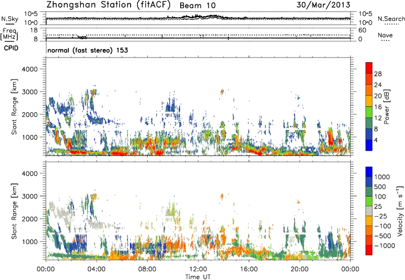Click the '08:00' time tick label

(x=147, y=269)
